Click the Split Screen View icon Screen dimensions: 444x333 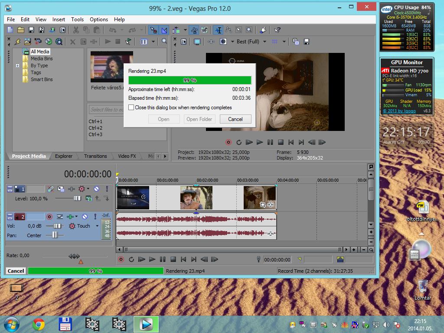[x=223, y=42]
